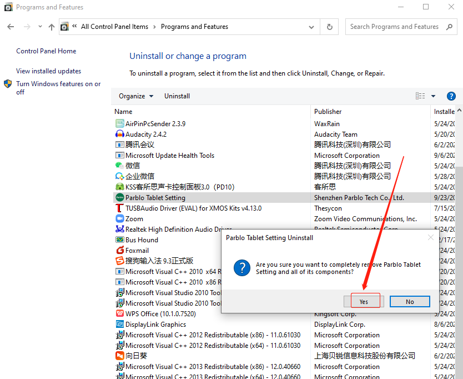Select the 微信 WeChat icon

point(119,166)
